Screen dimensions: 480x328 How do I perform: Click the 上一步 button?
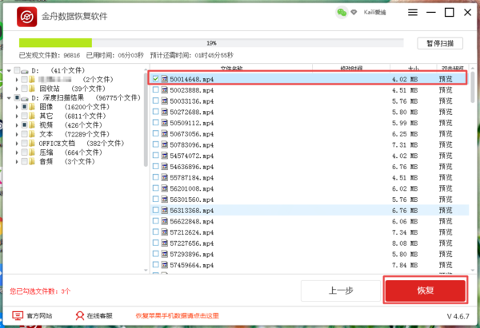(341, 290)
